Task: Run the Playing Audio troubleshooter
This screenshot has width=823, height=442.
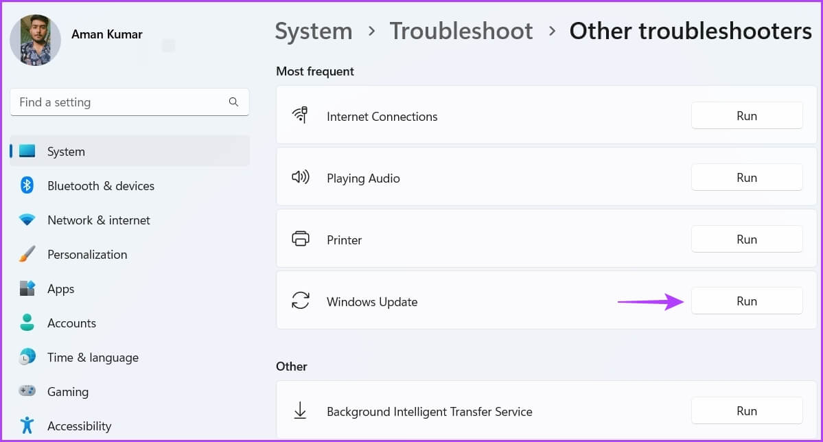Action: pyautogui.click(x=746, y=178)
